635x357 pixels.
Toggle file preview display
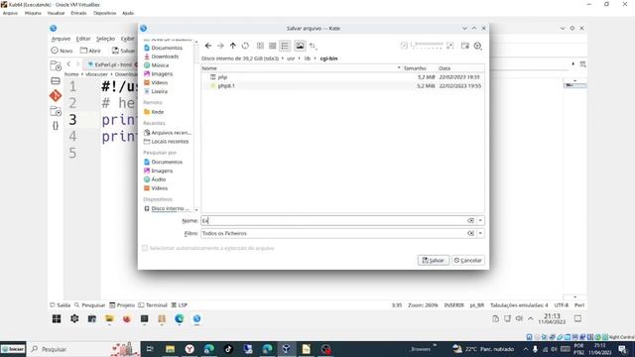click(x=300, y=46)
